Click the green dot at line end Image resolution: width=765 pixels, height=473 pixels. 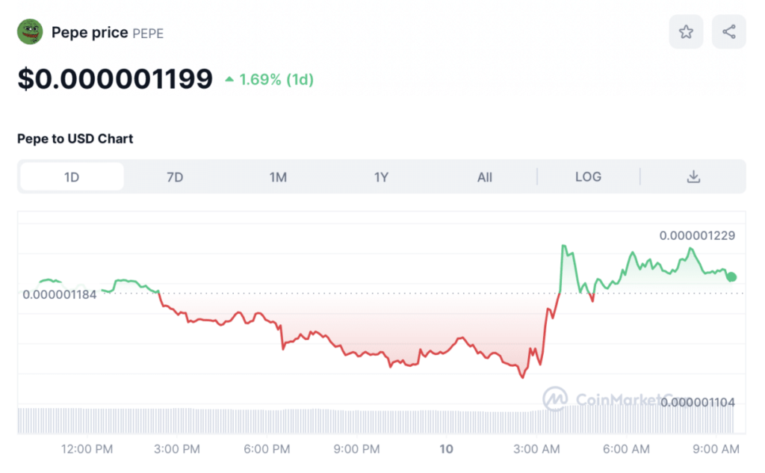click(731, 277)
